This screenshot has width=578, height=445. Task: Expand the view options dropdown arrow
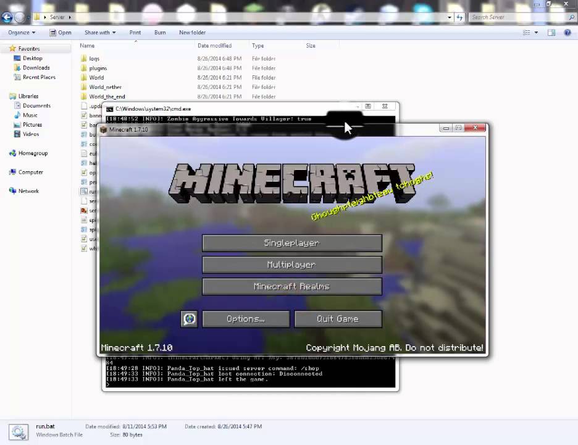536,33
